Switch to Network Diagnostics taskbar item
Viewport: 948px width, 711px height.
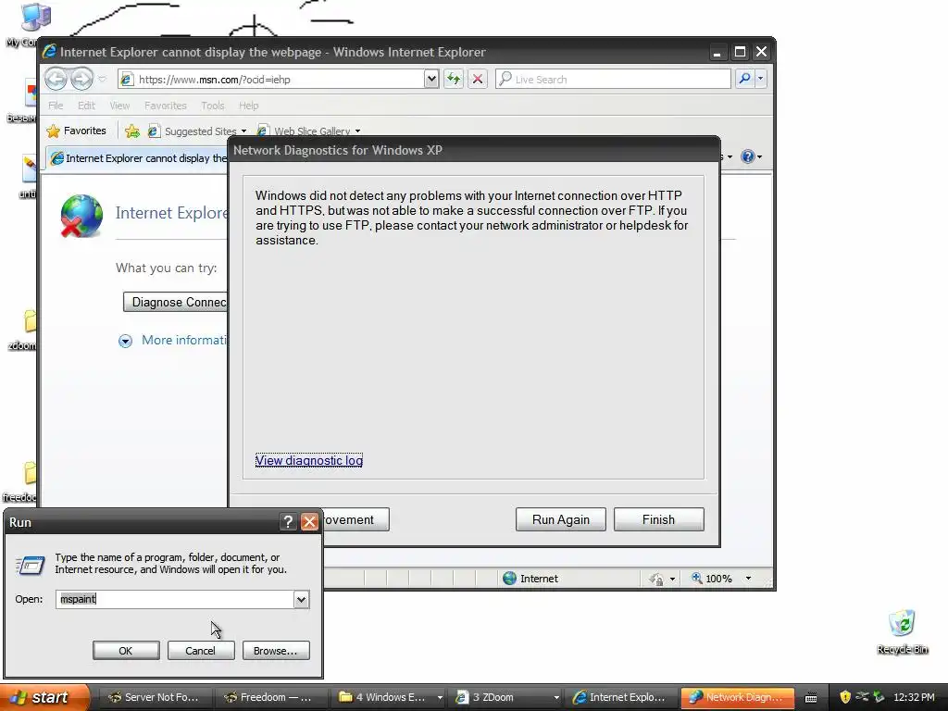(x=738, y=697)
